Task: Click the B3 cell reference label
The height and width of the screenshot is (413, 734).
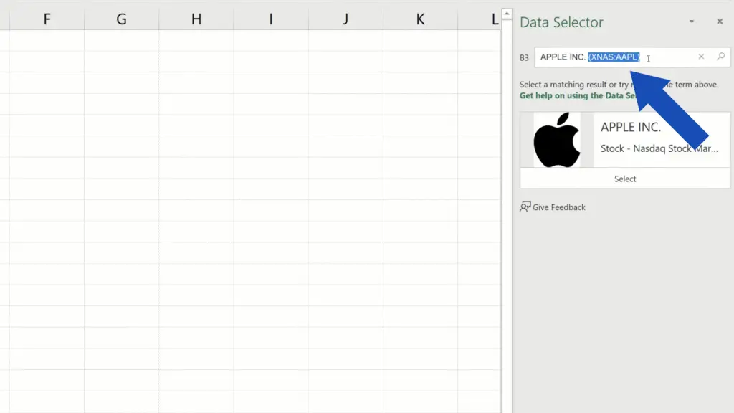Action: [524, 57]
